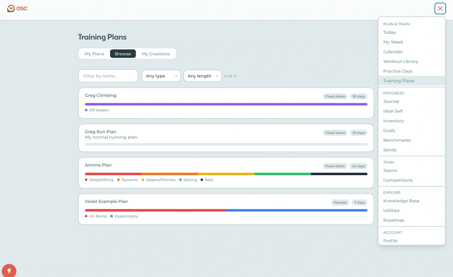Viewport: 453px width, 277px height.
Task: Select Training Plans menu item
Action: tap(412, 81)
